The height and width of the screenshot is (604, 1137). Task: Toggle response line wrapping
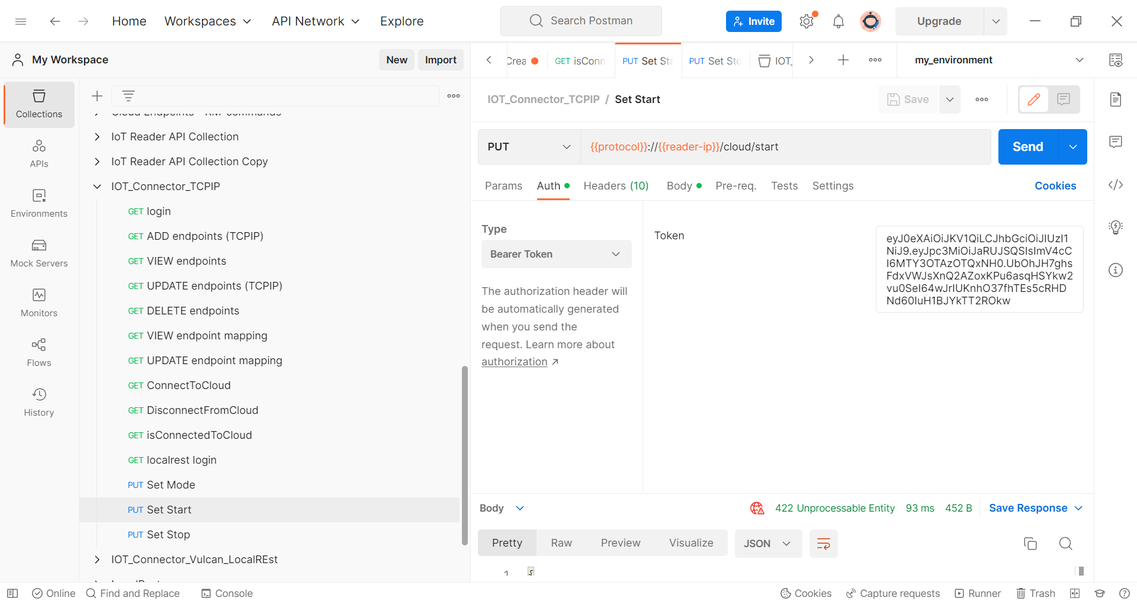tap(824, 544)
